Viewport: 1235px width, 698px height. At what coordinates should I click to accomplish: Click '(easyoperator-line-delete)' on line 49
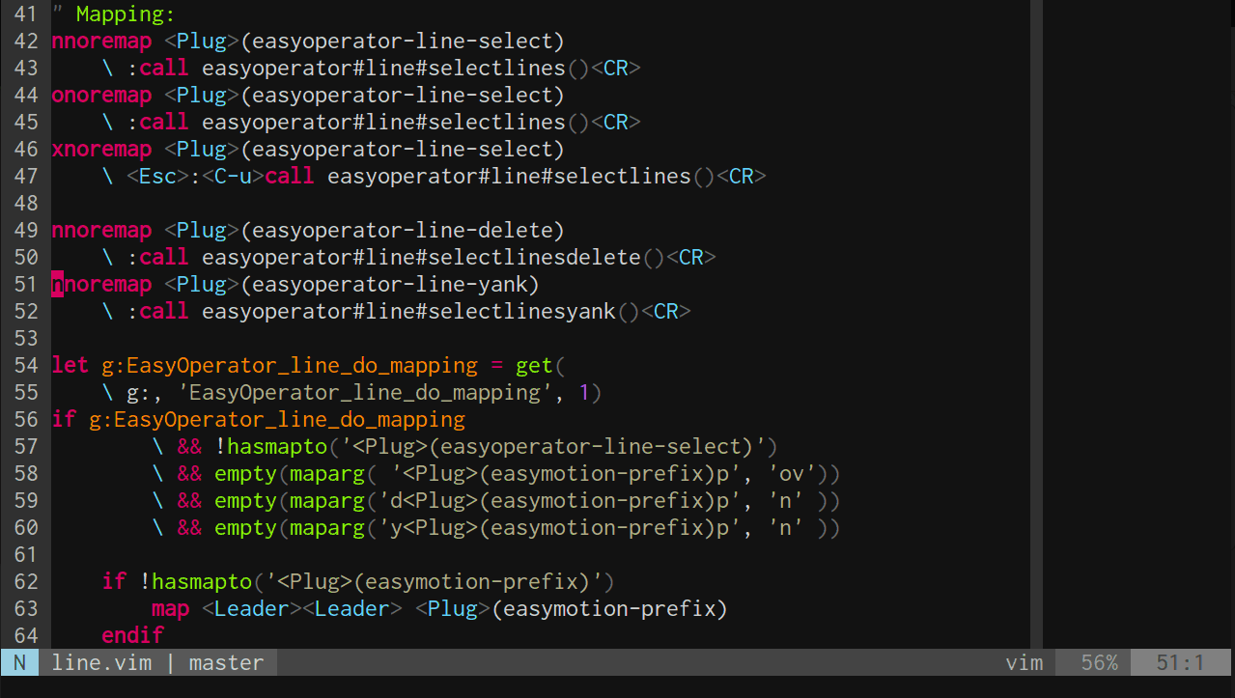(403, 231)
